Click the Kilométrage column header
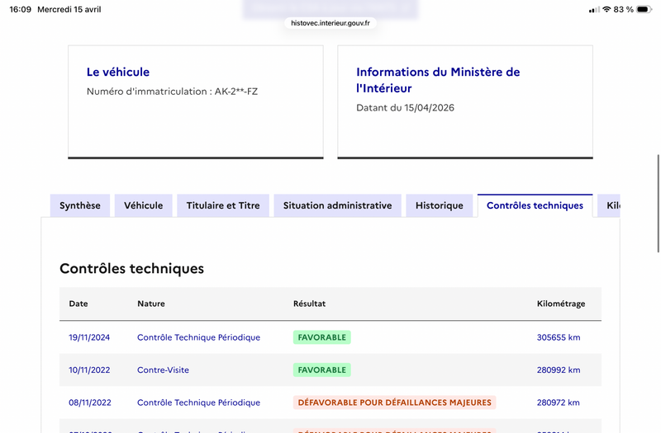 (561, 304)
